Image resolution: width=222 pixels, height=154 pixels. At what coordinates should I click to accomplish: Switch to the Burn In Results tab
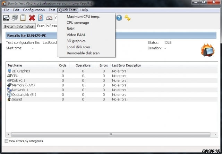[x=47, y=26]
